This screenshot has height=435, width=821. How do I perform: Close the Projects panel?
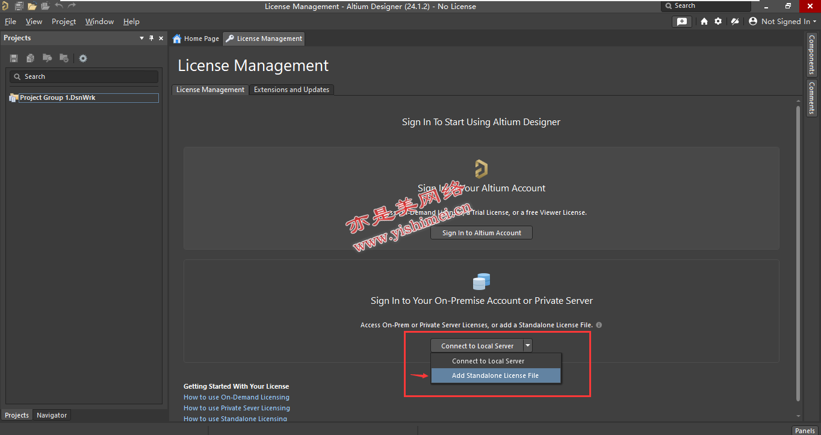tap(161, 38)
